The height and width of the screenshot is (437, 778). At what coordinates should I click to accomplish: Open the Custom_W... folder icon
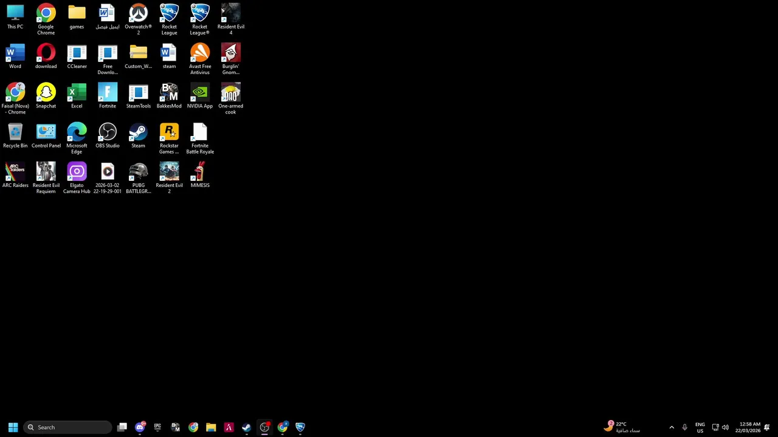[138, 57]
